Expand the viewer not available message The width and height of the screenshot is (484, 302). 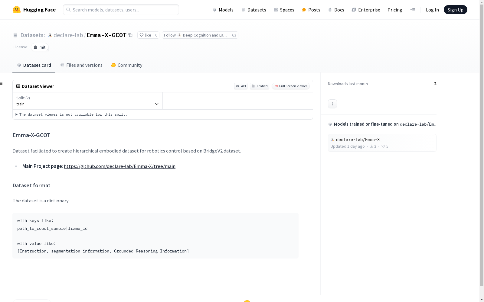coord(71,114)
